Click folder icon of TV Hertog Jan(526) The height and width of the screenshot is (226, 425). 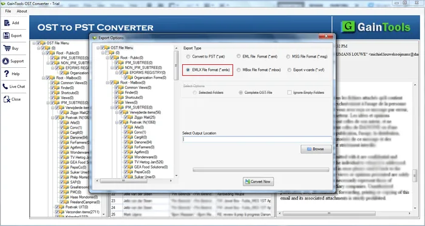(131, 162)
